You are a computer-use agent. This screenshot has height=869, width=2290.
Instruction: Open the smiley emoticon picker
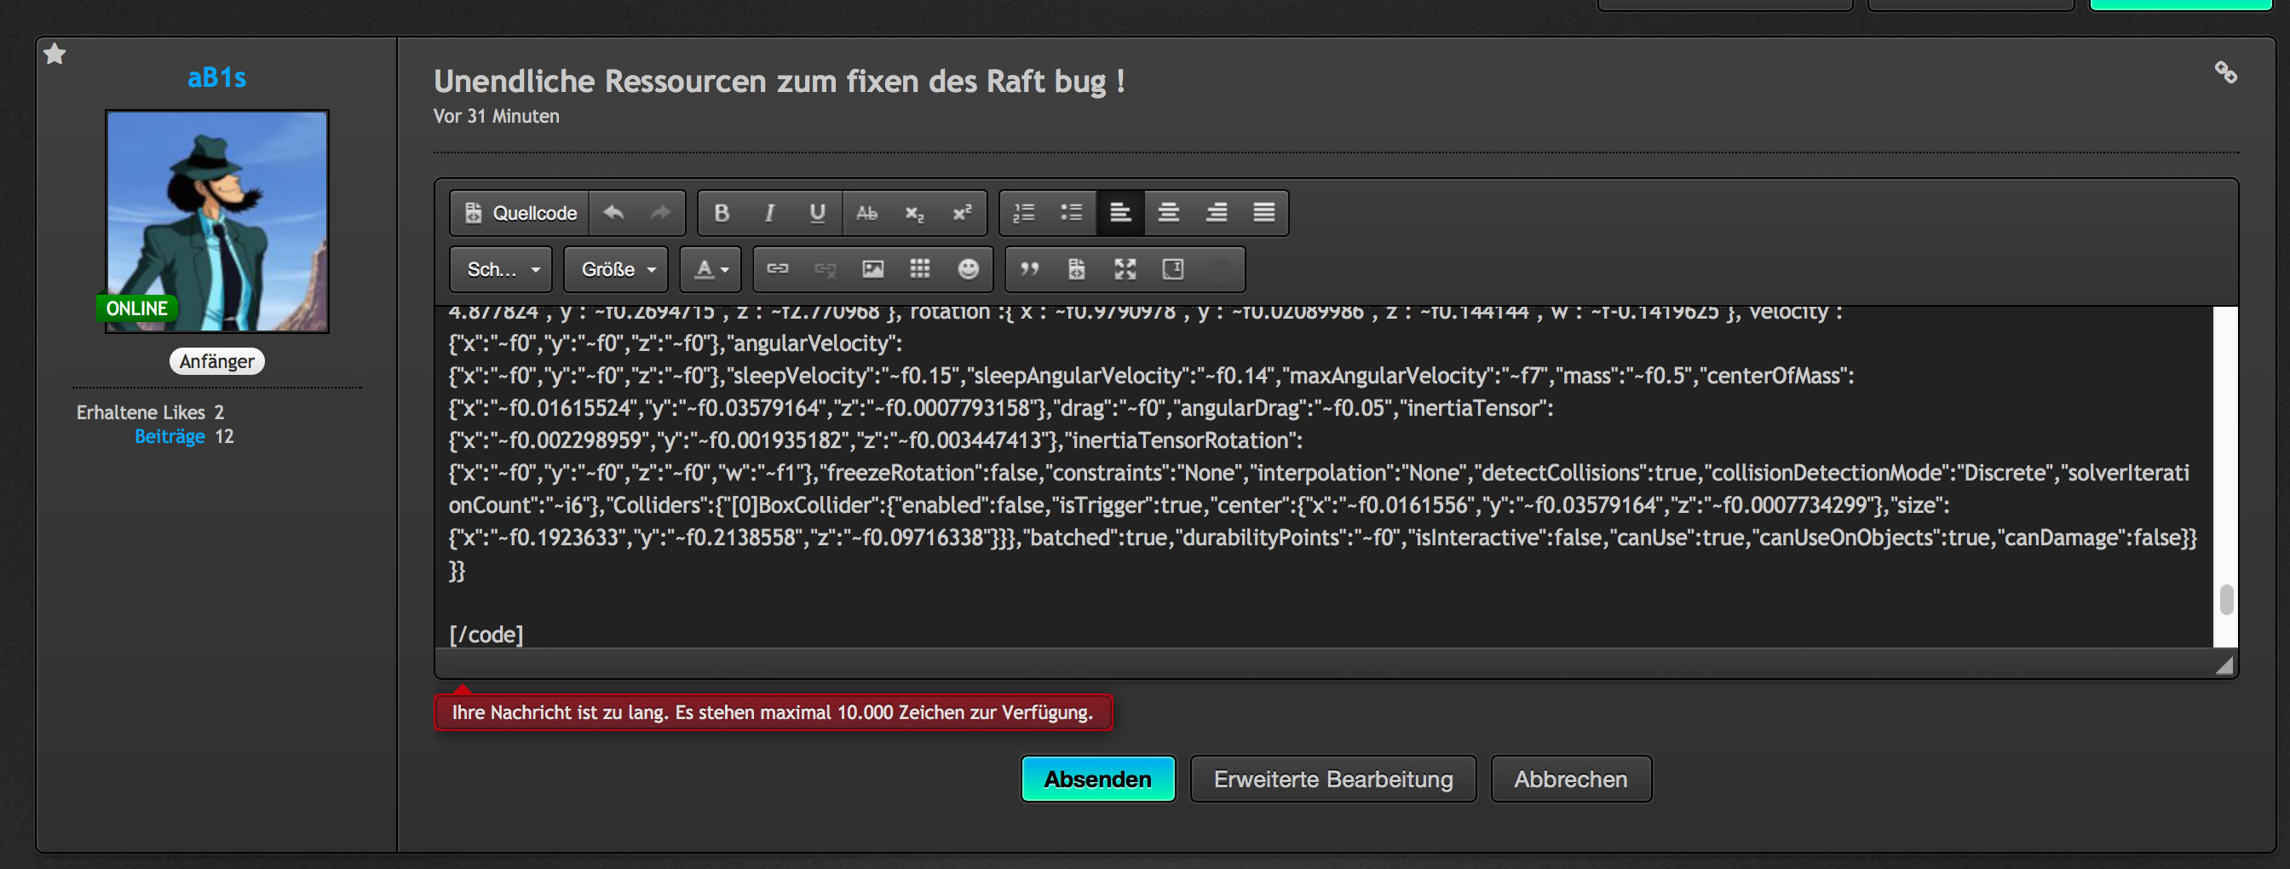(x=968, y=269)
